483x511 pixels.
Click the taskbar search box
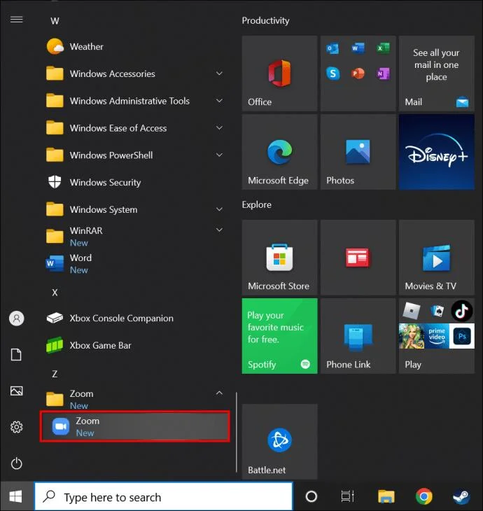click(x=164, y=497)
